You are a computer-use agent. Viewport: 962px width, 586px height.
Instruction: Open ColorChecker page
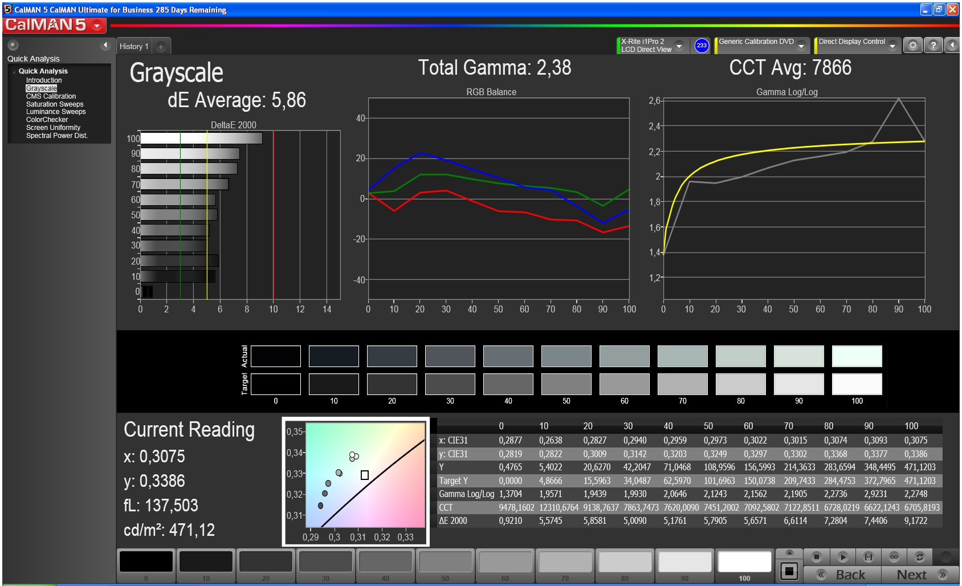click(47, 120)
